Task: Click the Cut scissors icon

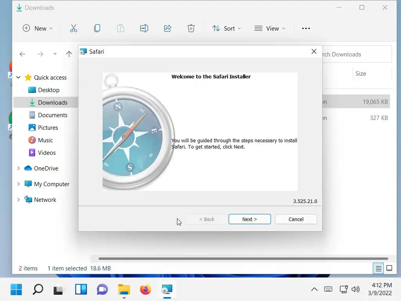Action: click(73, 28)
